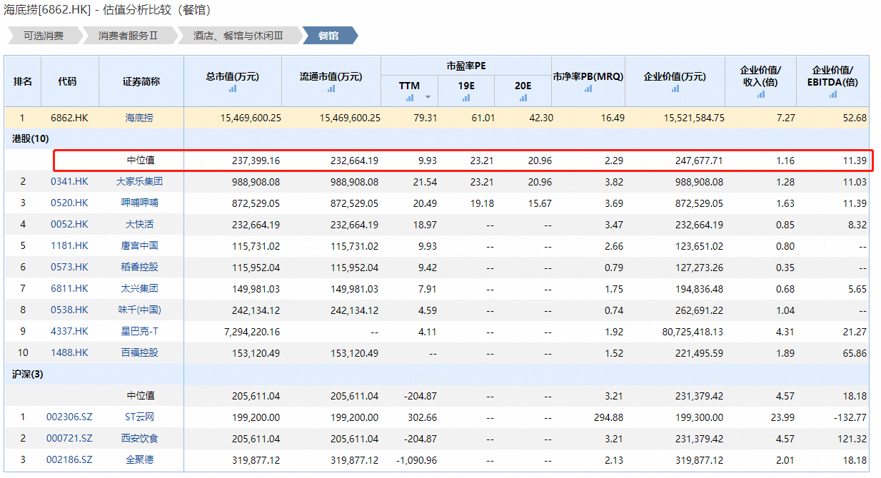Click 海底捞 TTM value 79.31
This screenshot has width=881, height=478.
click(x=426, y=118)
